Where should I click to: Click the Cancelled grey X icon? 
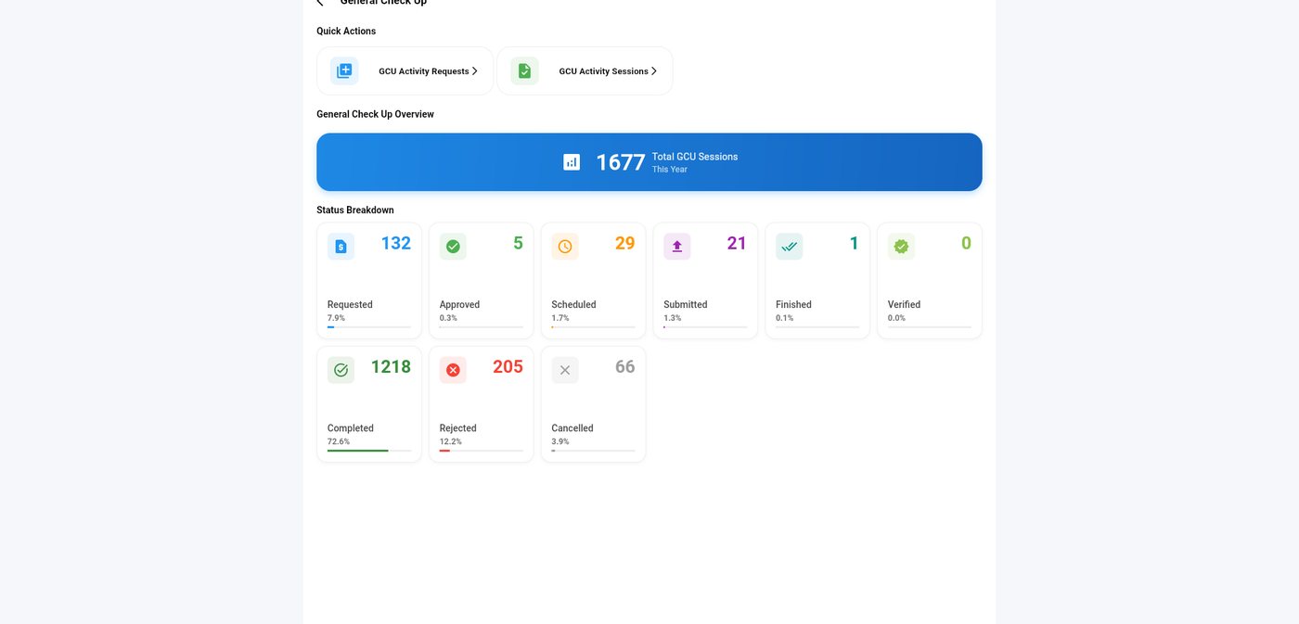565,370
